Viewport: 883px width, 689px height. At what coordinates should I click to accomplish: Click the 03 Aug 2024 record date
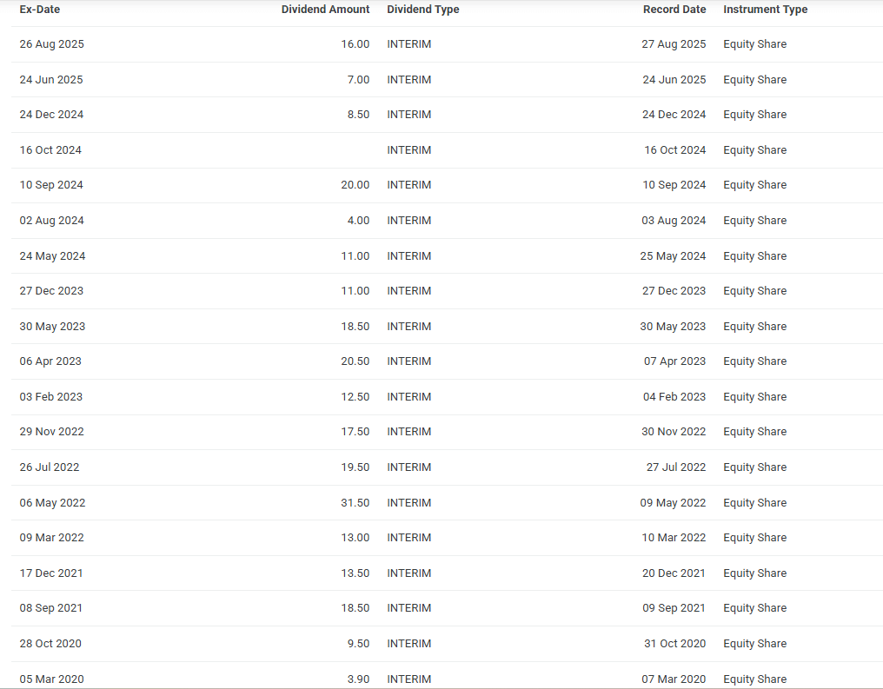(674, 221)
